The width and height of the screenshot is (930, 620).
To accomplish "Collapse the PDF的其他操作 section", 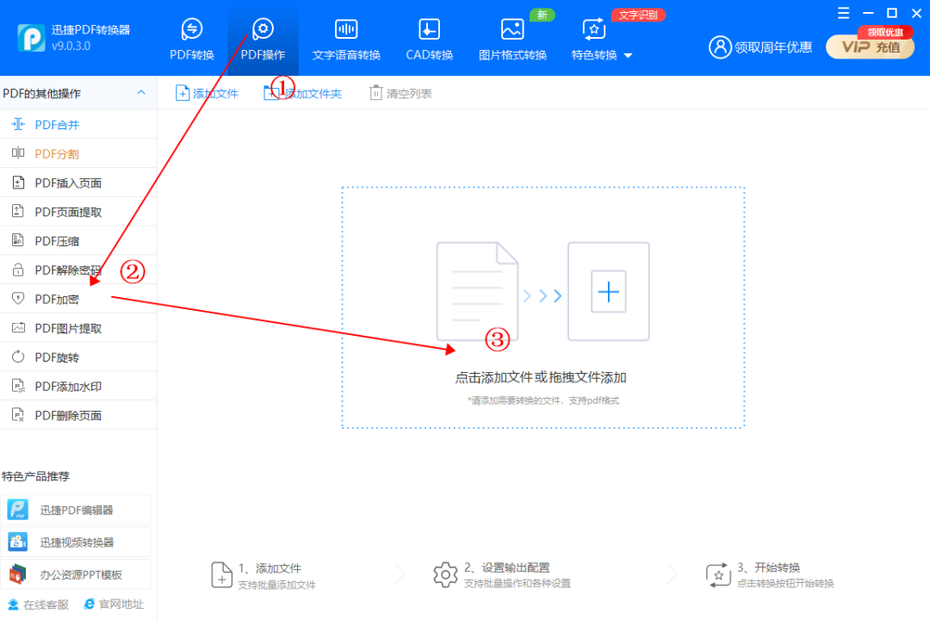I will coord(141,92).
